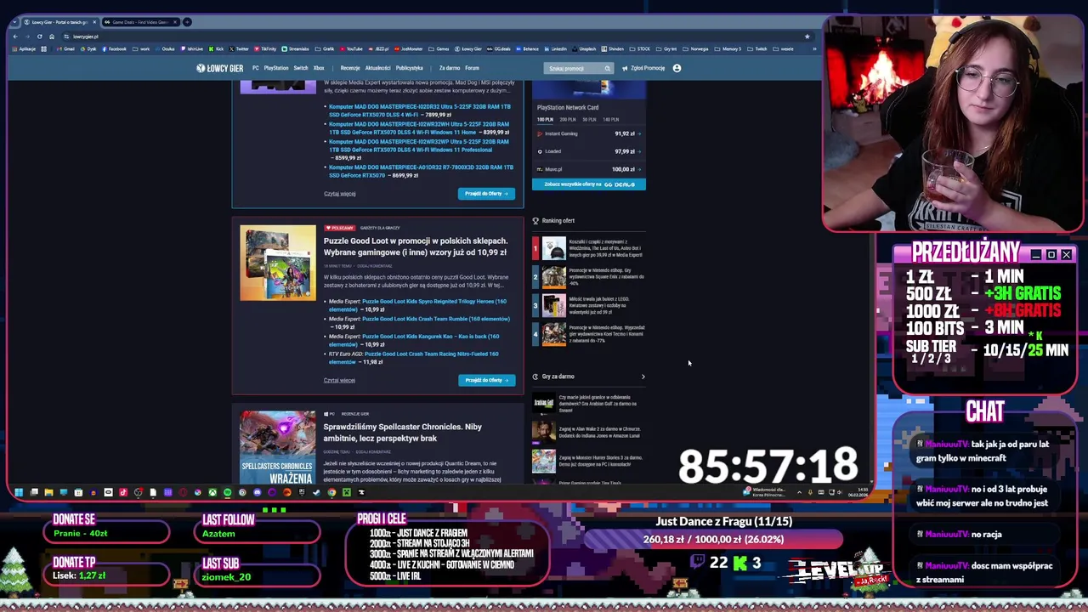1088x612 pixels.
Task: Open the LinkedIn bookmark
Action: [x=556, y=49]
